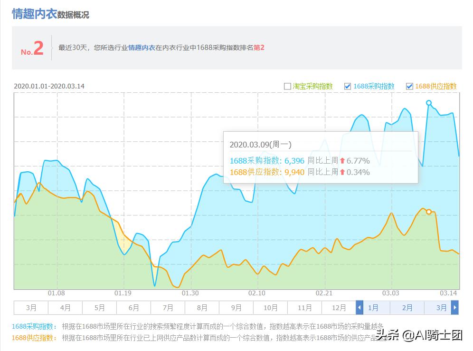
Task: Enable the 淘宝采购指数 checkbox
Action: point(287,86)
